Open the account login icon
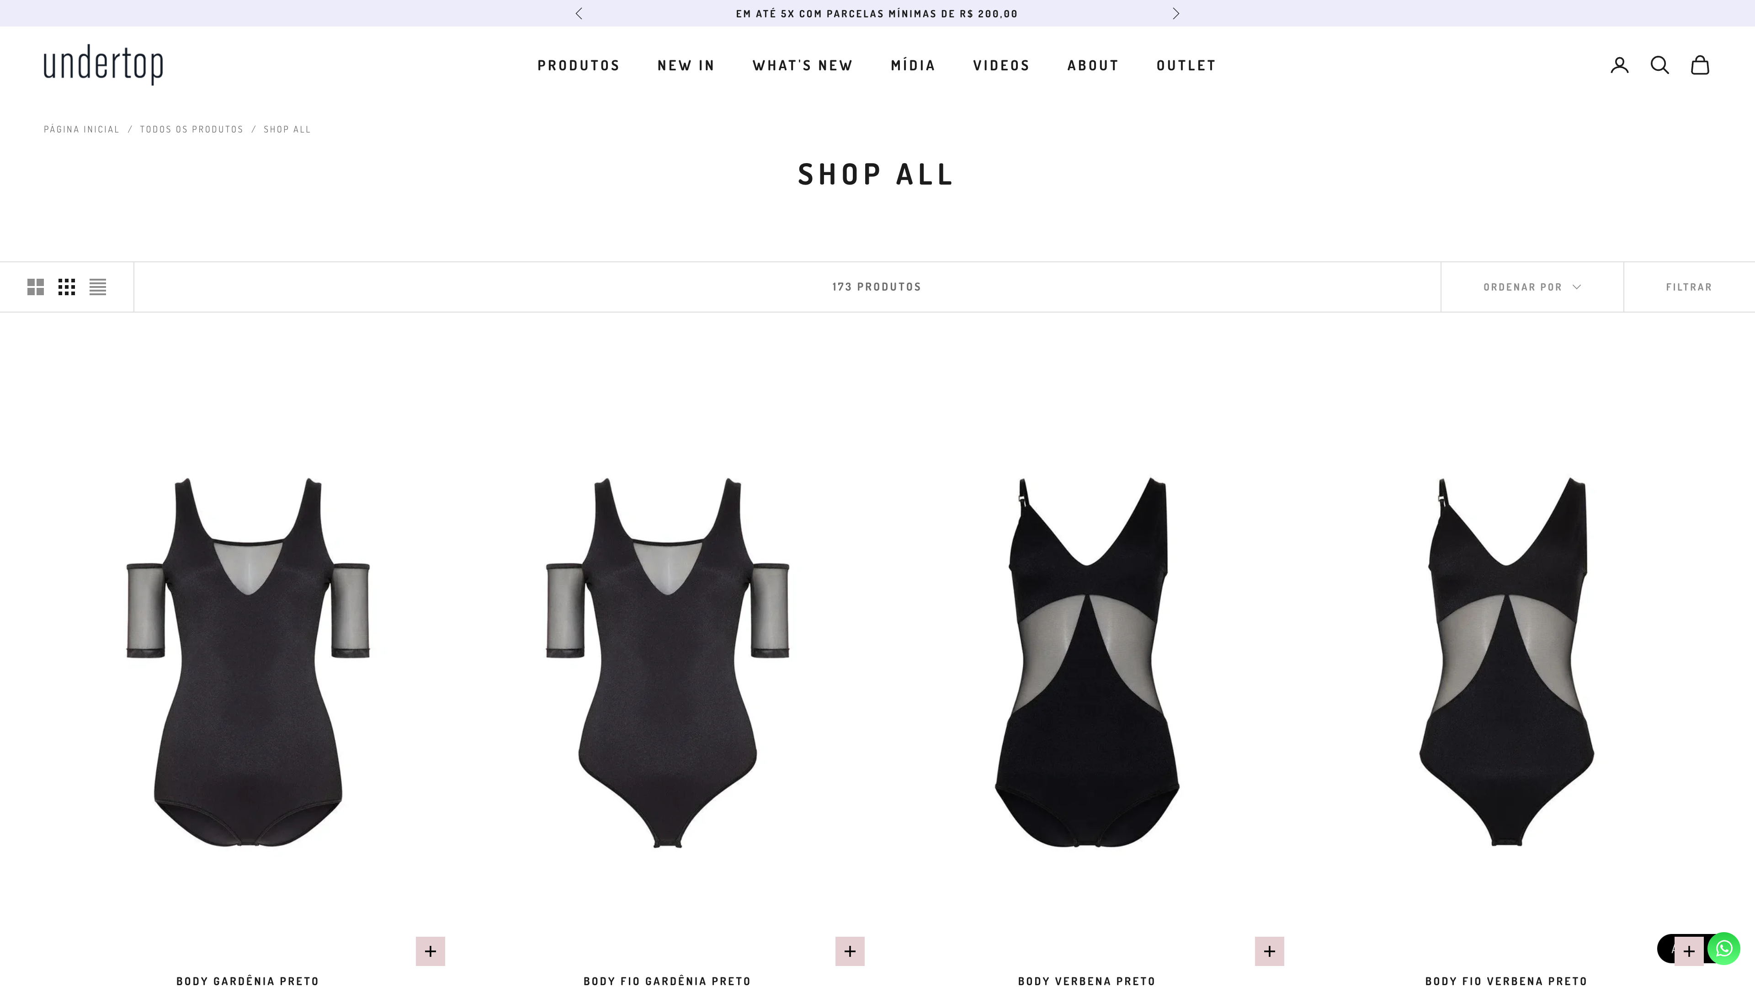This screenshot has height=987, width=1755. pos(1619,65)
